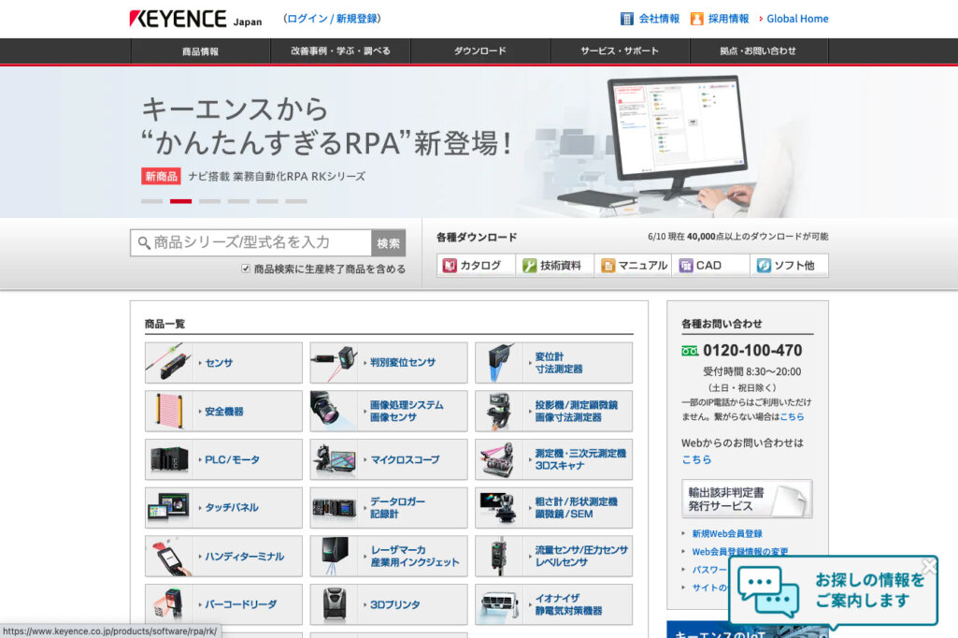
Task: Click the recruitment info person icon
Action: [x=697, y=19]
